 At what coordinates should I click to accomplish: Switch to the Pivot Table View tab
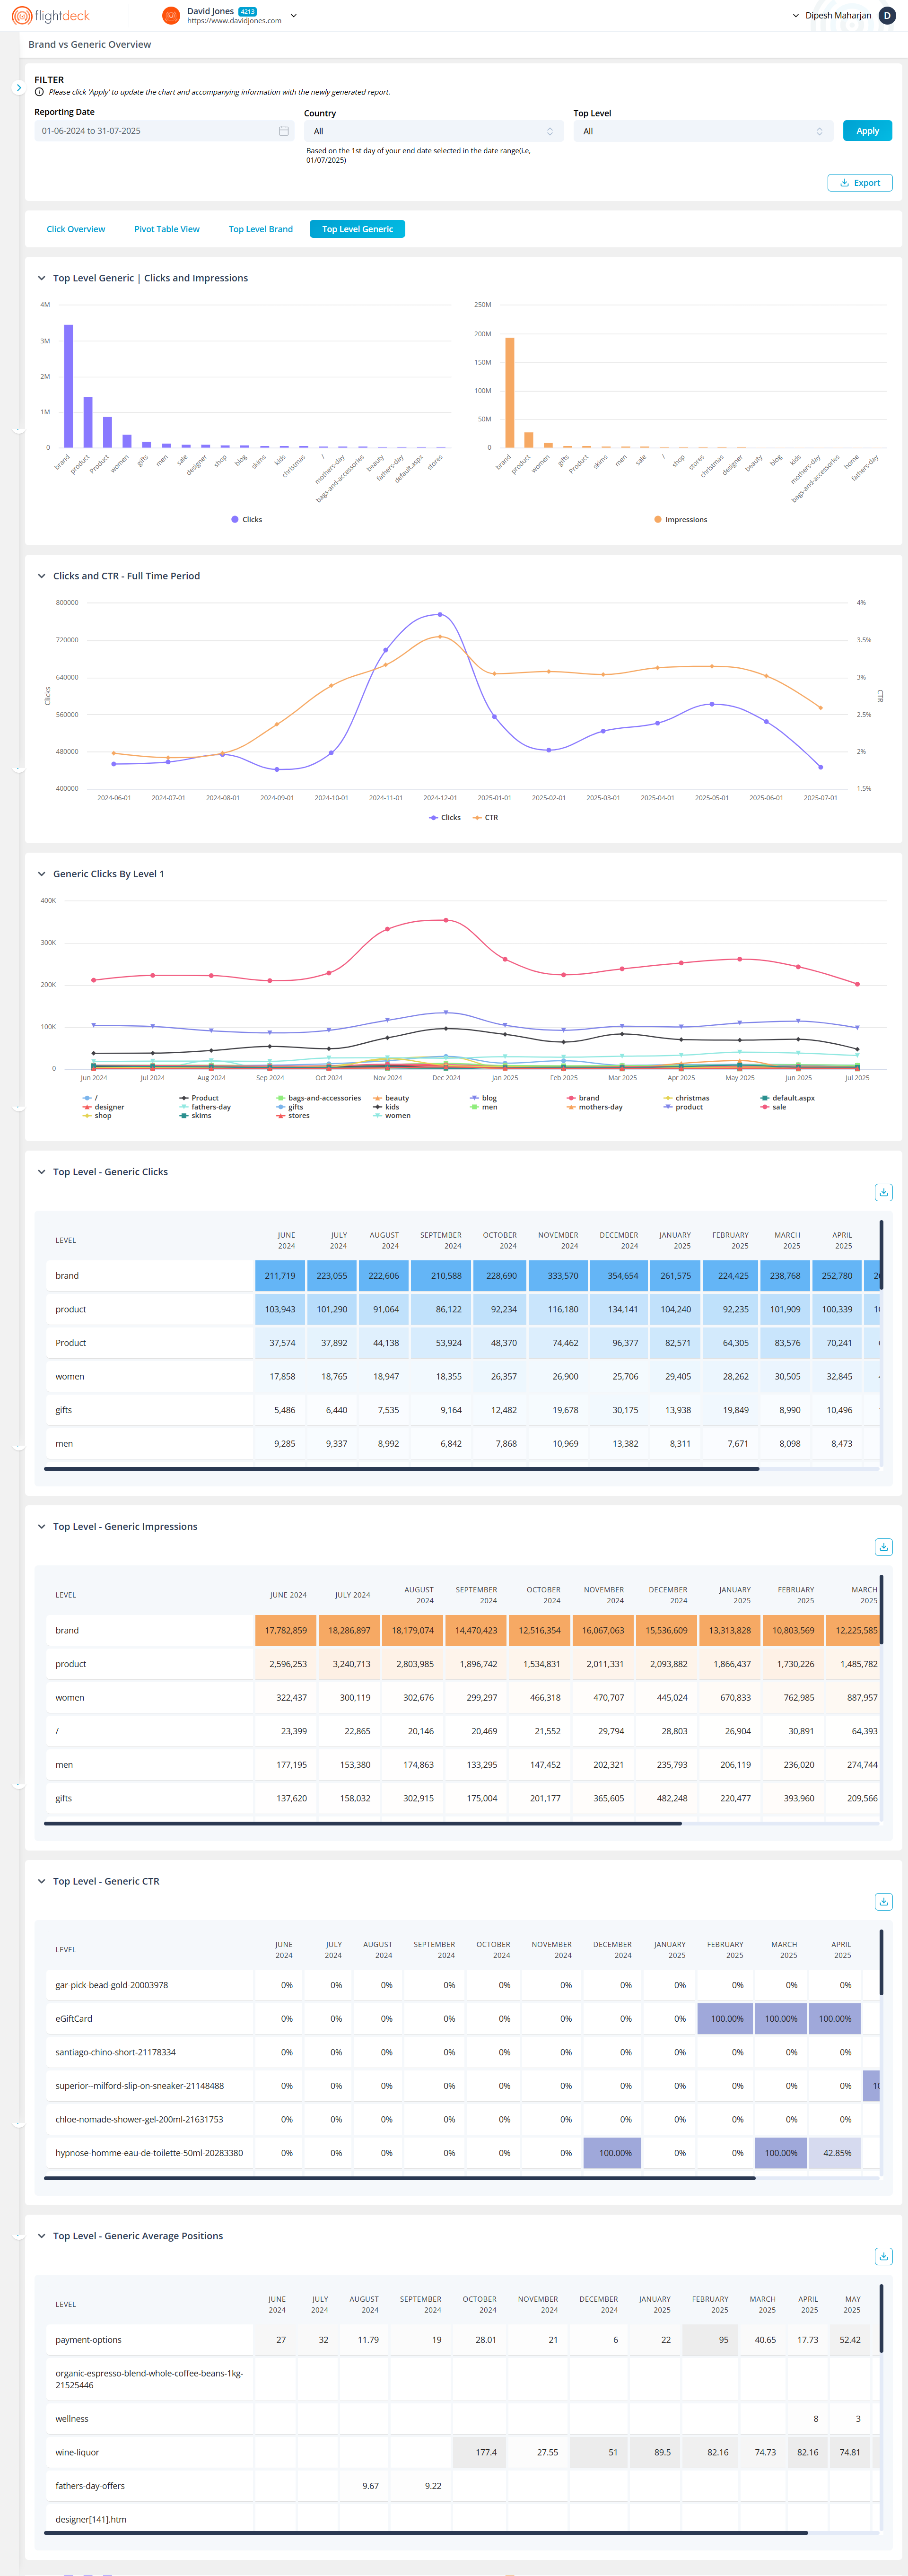point(167,229)
